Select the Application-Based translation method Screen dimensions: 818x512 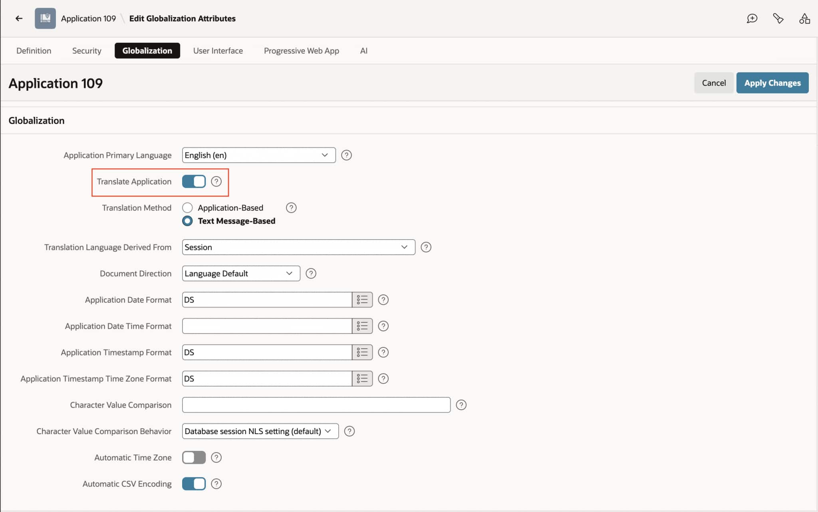pos(187,208)
